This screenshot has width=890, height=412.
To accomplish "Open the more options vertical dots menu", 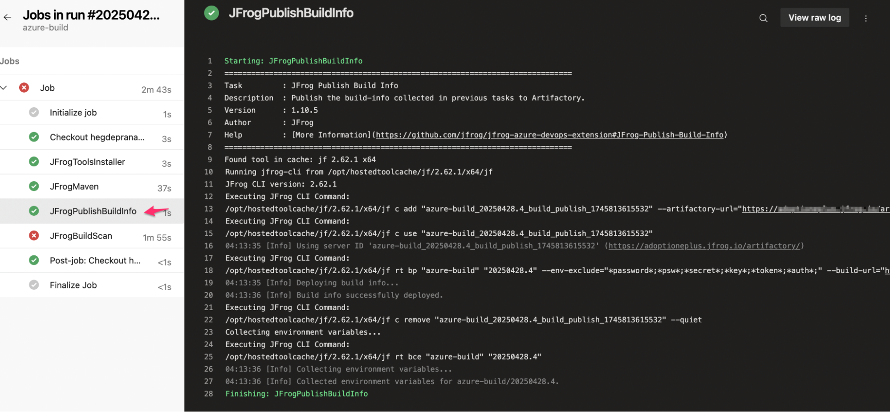I will pyautogui.click(x=866, y=18).
